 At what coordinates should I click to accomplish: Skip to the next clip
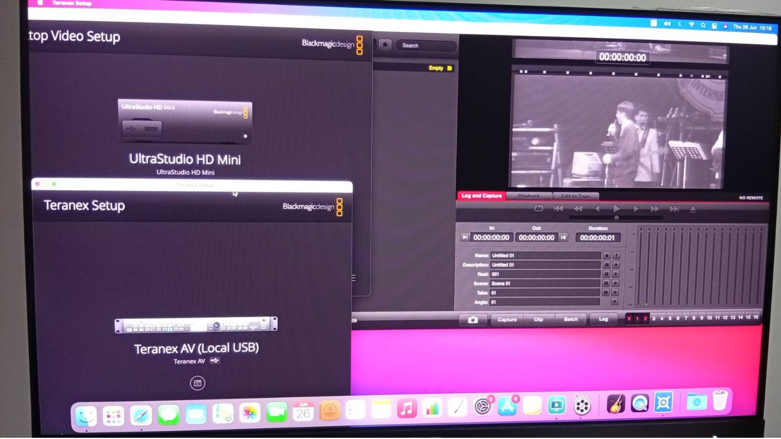(674, 209)
